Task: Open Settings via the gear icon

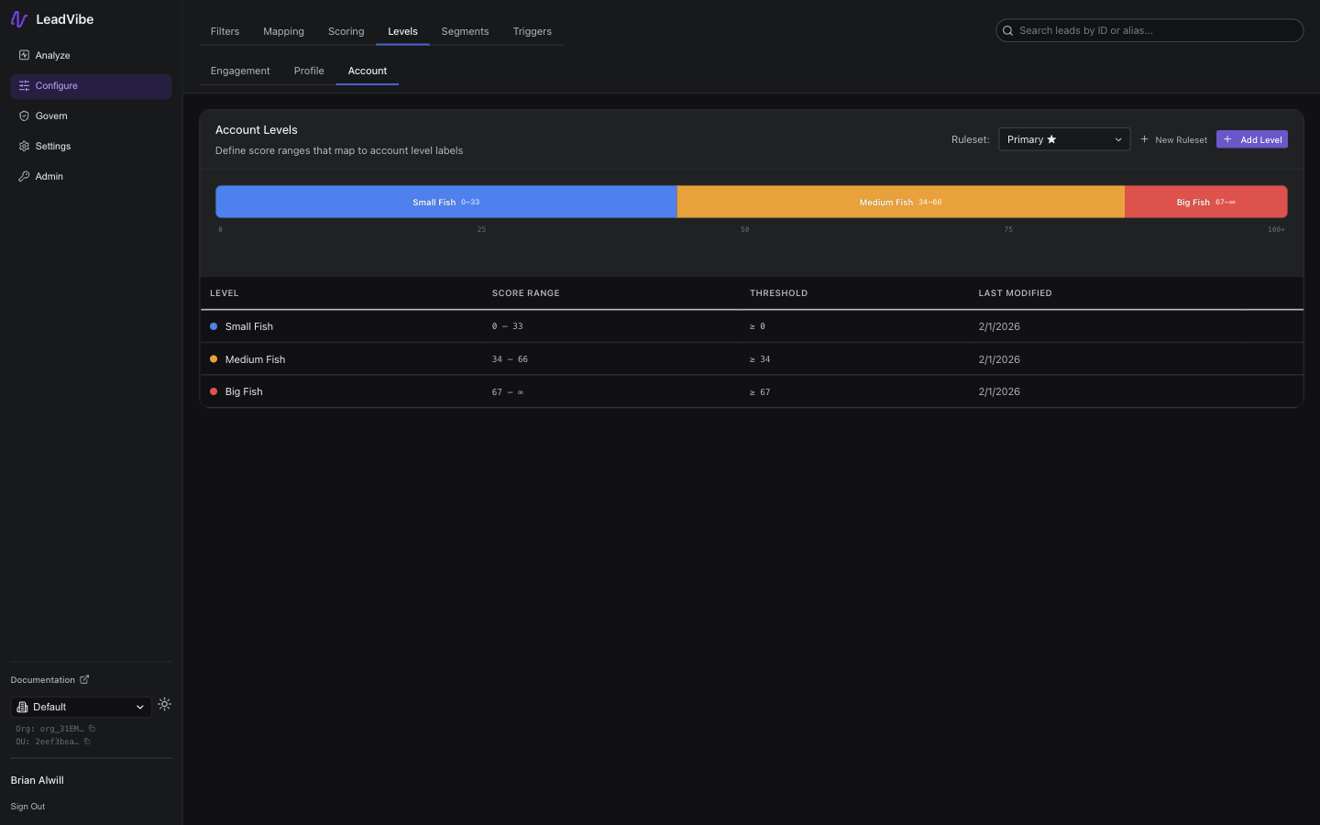Action: (x=24, y=146)
